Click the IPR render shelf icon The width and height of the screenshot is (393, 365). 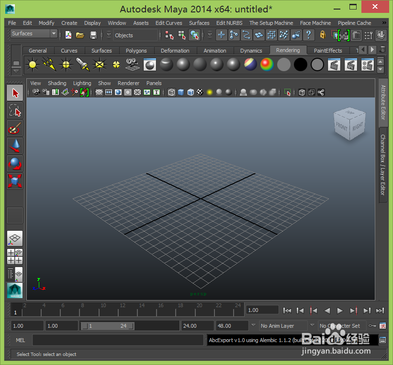coord(351,65)
